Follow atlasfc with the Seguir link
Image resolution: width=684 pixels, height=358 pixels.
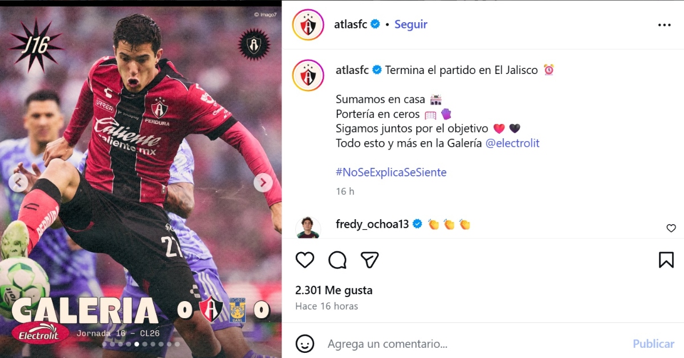pos(411,24)
